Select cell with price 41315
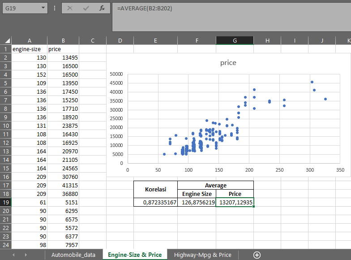The height and width of the screenshot is (260, 351). click(x=63, y=186)
